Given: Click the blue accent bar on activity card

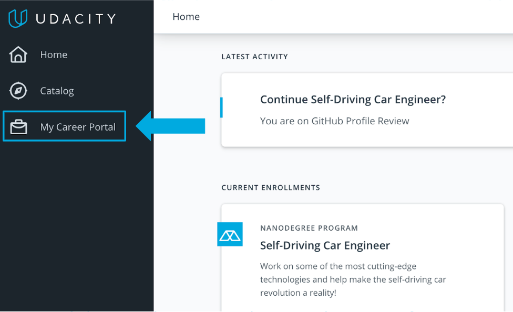Looking at the screenshot, I should [222, 107].
